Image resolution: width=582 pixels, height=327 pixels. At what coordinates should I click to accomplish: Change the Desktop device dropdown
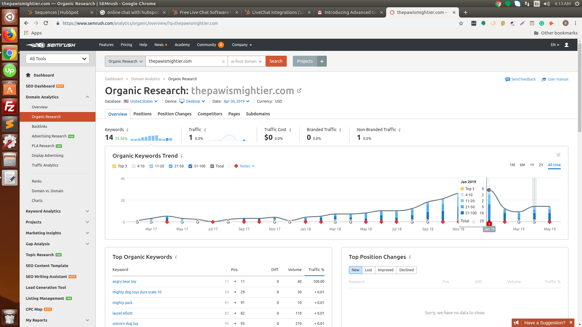192,101
